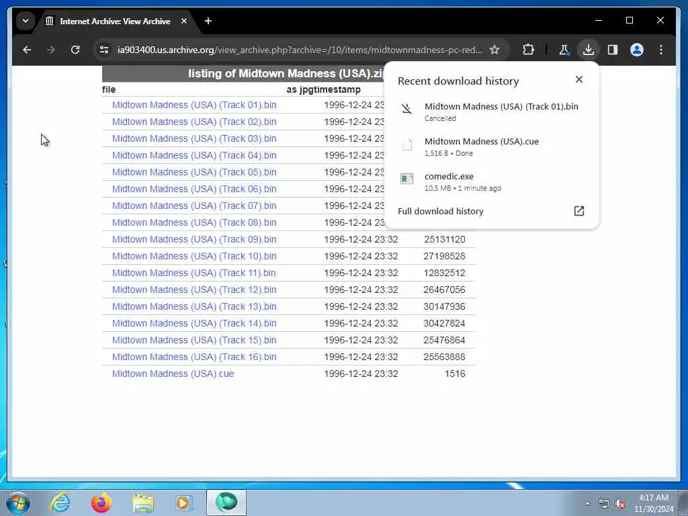The height and width of the screenshot is (516, 688).
Task: Close the Internet Archive tab
Action: coord(184,21)
